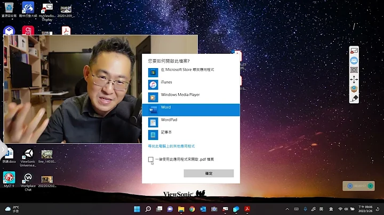The width and height of the screenshot is (384, 215).
Task: Select the Microsoft Store search option
Action: pos(191,72)
